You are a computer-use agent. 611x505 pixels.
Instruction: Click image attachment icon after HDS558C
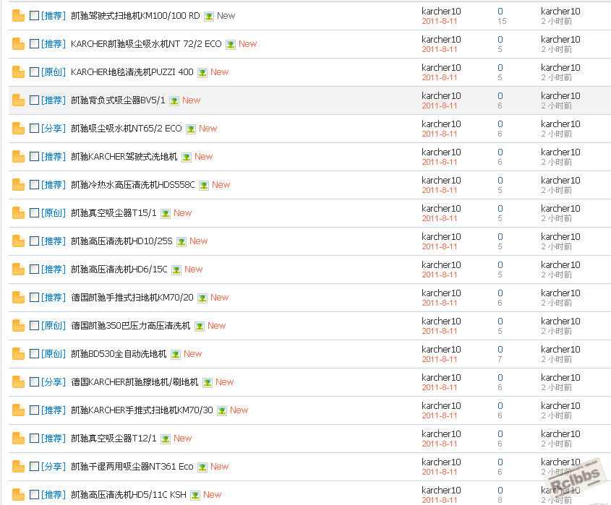(x=204, y=186)
